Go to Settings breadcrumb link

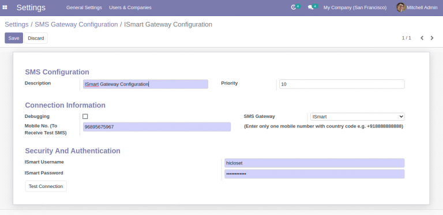coord(17,25)
